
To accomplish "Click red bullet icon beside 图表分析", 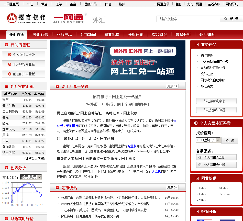I will [x=7, y=168].
